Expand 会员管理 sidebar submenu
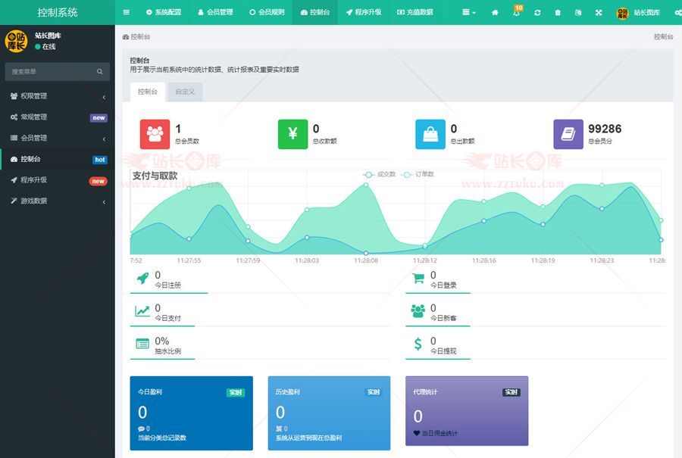Image resolution: width=682 pixels, height=458 pixels. coord(57,139)
